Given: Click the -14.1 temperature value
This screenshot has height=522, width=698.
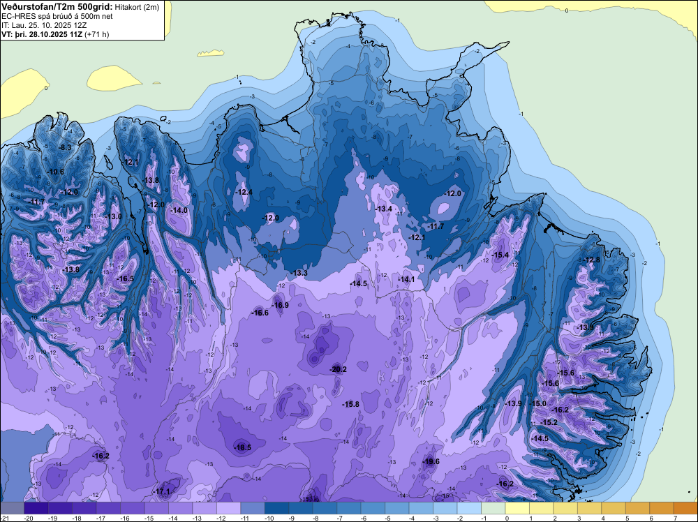Looking at the screenshot, I should 406,279.
